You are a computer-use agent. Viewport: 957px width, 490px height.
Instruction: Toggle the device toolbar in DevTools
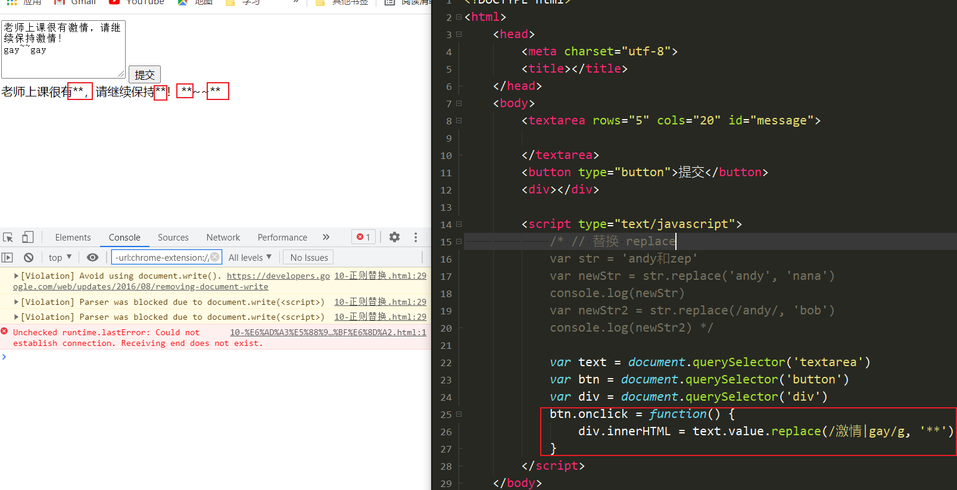click(x=28, y=237)
